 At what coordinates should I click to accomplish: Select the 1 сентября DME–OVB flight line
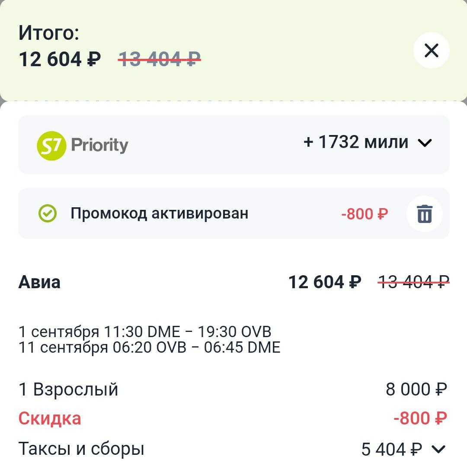coord(145,331)
